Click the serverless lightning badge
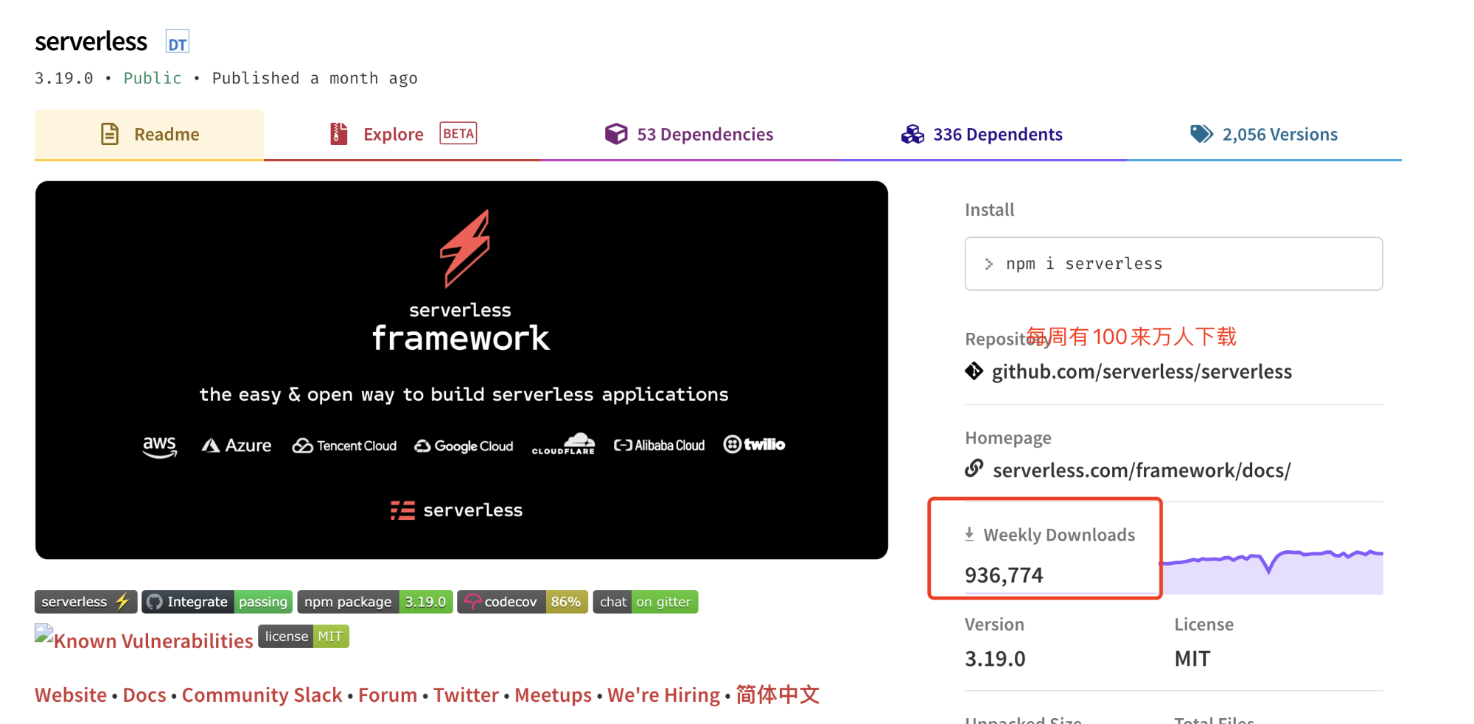Screen dimensions: 1474x724 (x=85, y=602)
